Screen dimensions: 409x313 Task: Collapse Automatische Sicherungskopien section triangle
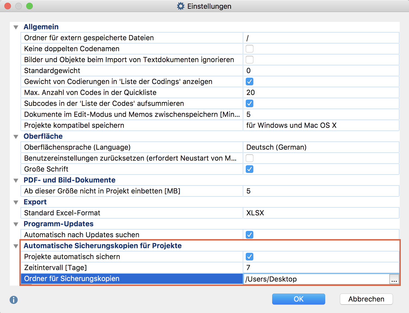tap(16, 246)
